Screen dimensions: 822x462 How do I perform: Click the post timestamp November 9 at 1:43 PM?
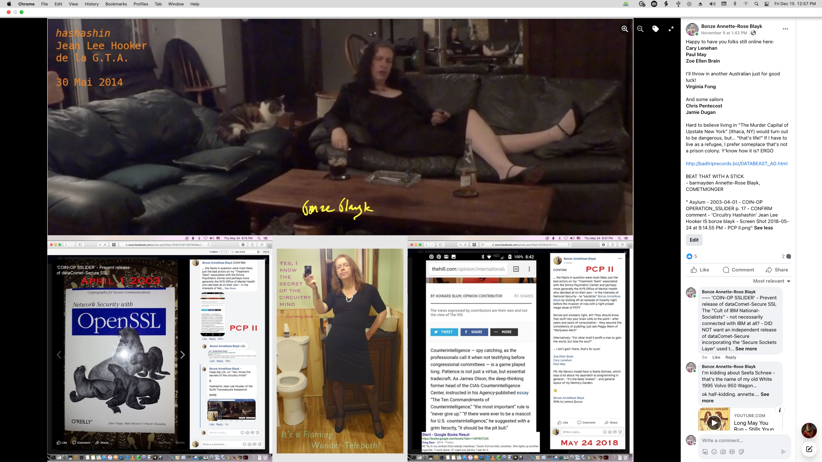(x=724, y=33)
